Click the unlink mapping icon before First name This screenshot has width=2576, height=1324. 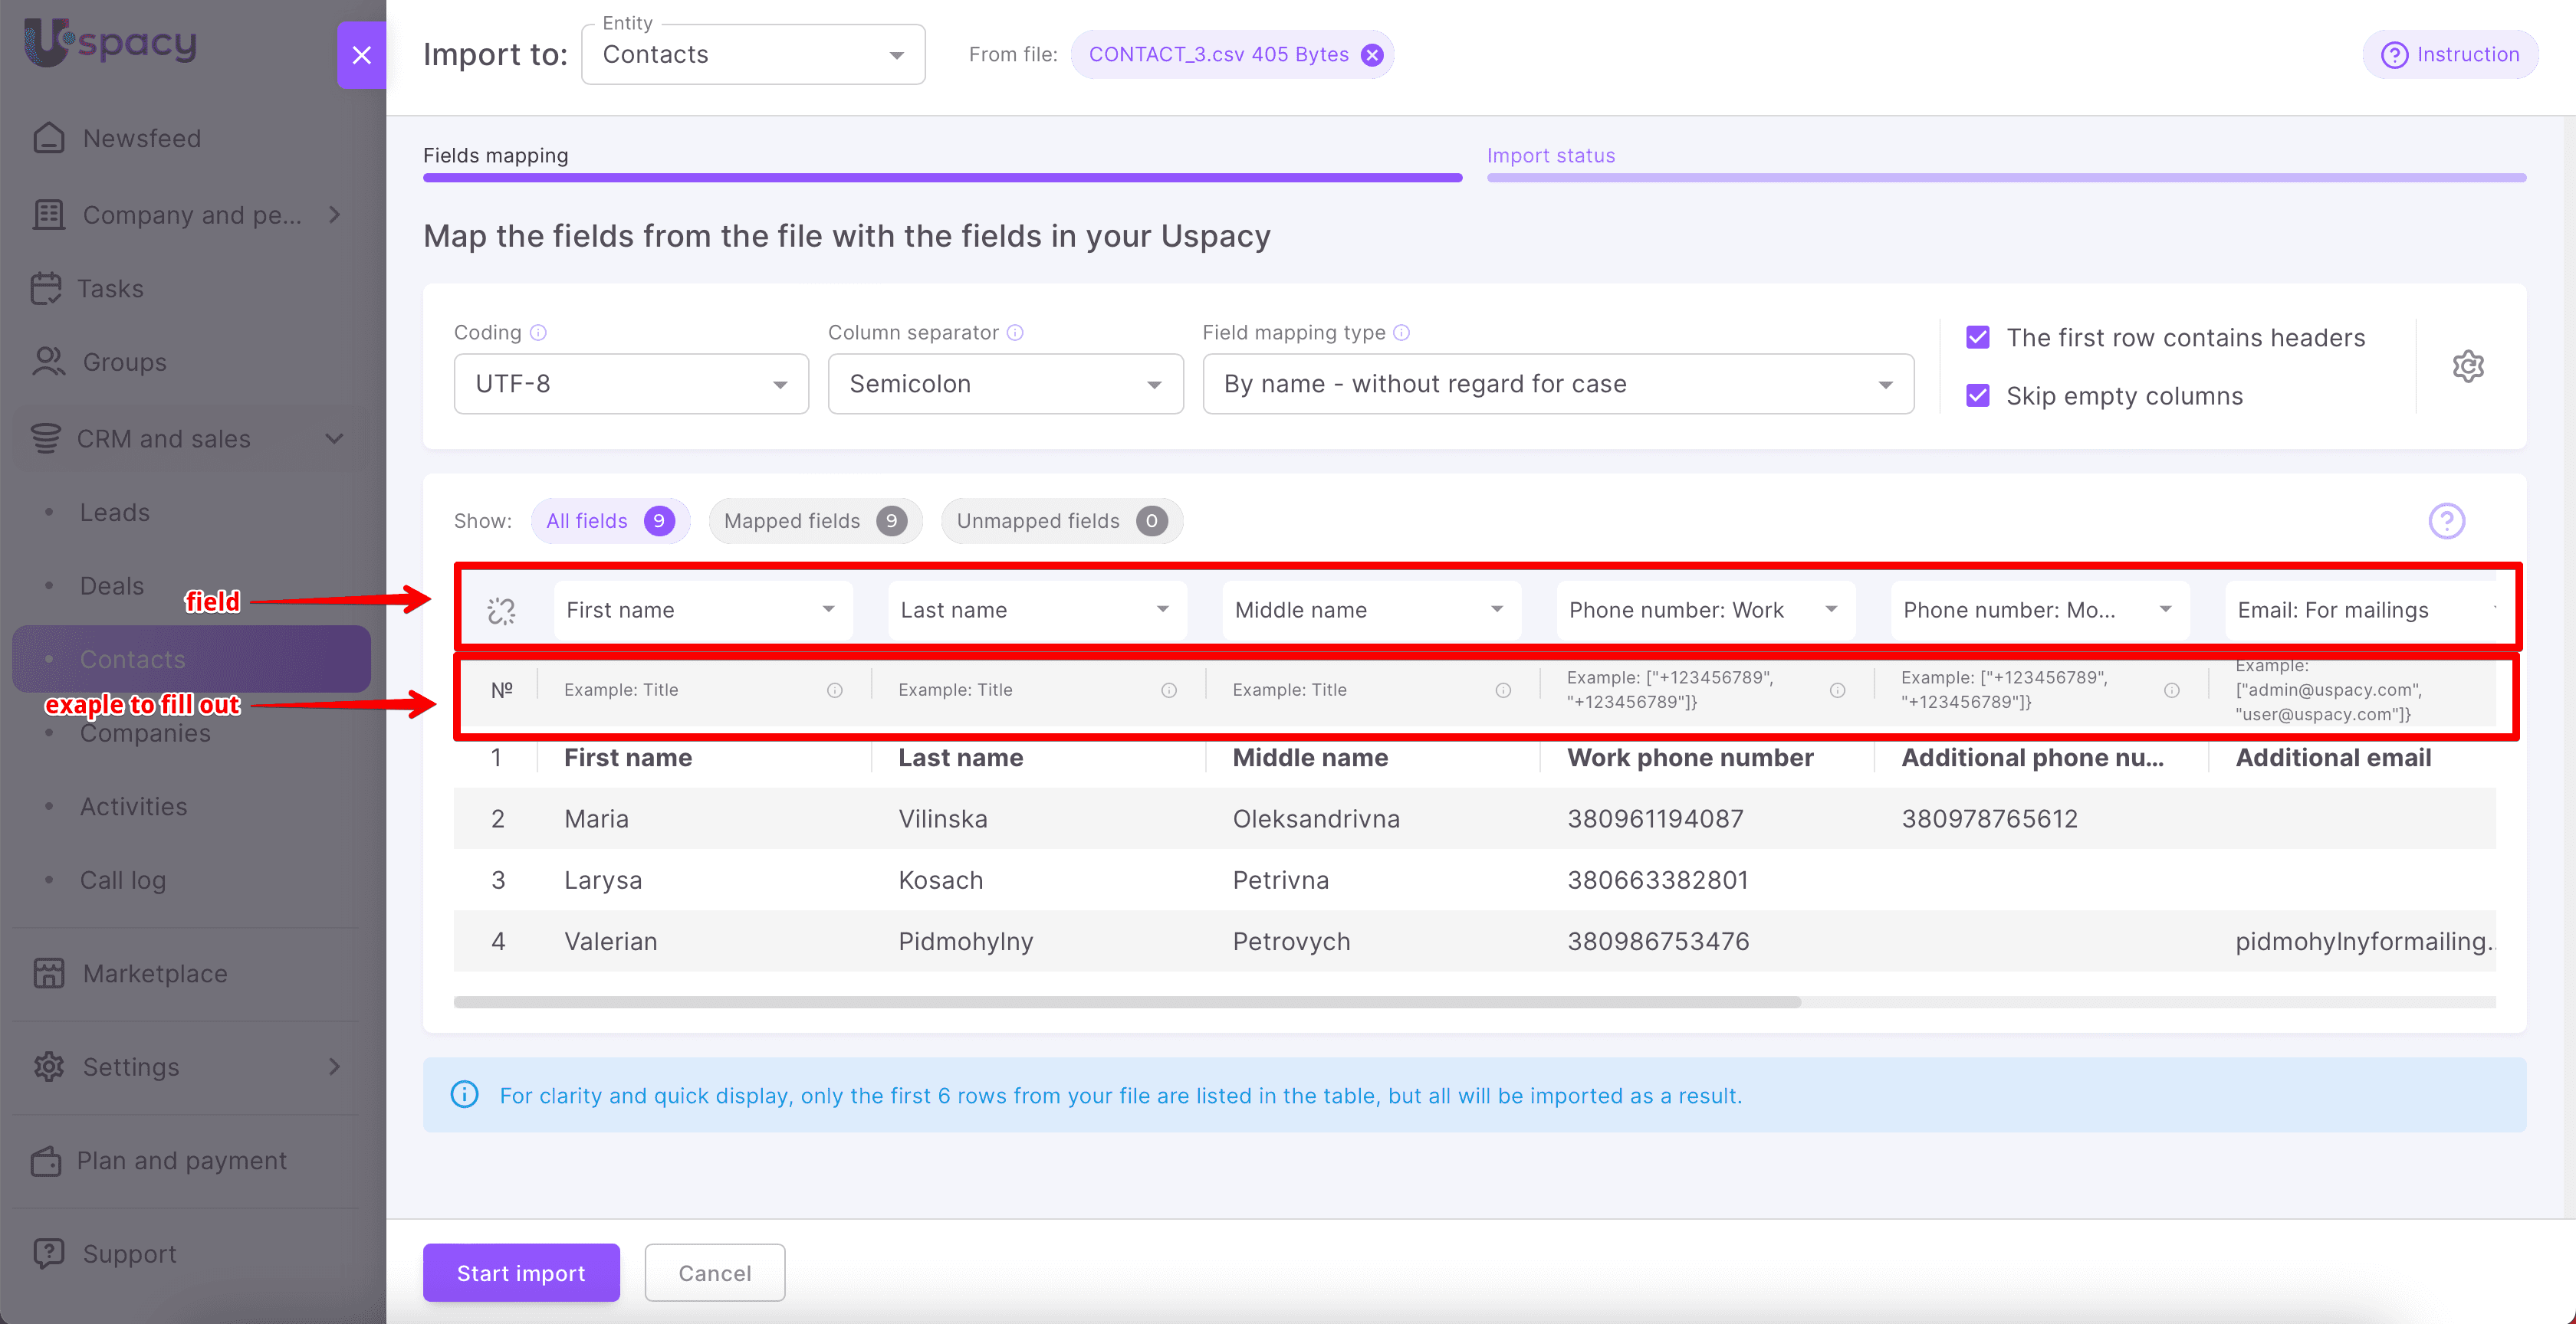pyautogui.click(x=501, y=611)
